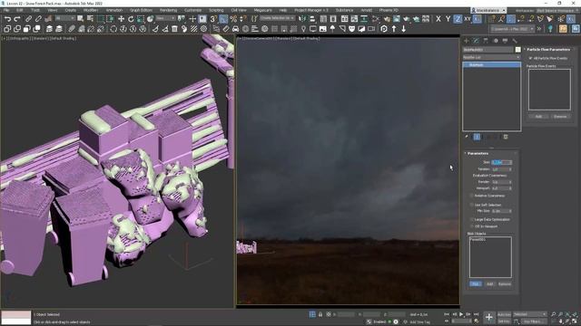Toggle Show End Result button

tap(477, 137)
